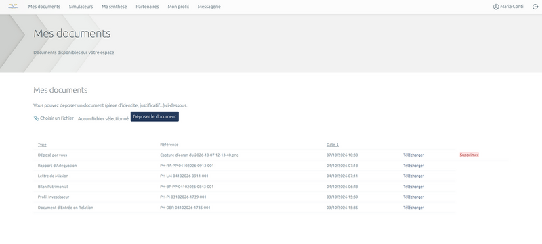Select the Lettre de Mission row label
Viewport: 542px width, 244px height.
(53, 176)
